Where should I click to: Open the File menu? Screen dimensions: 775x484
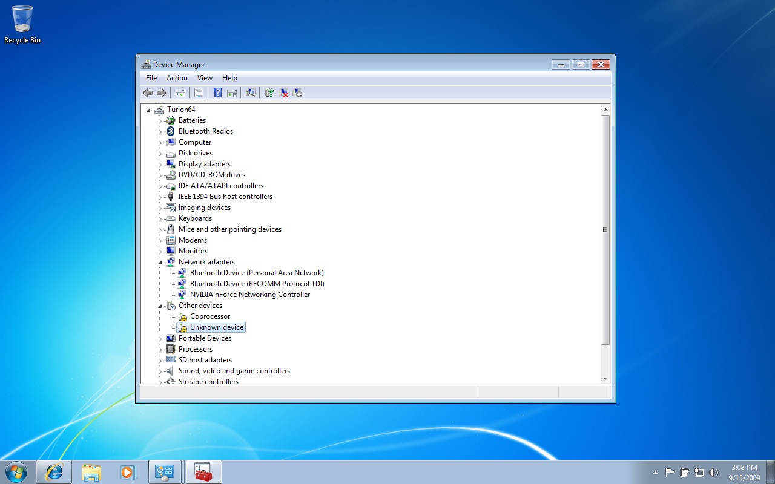pos(151,78)
